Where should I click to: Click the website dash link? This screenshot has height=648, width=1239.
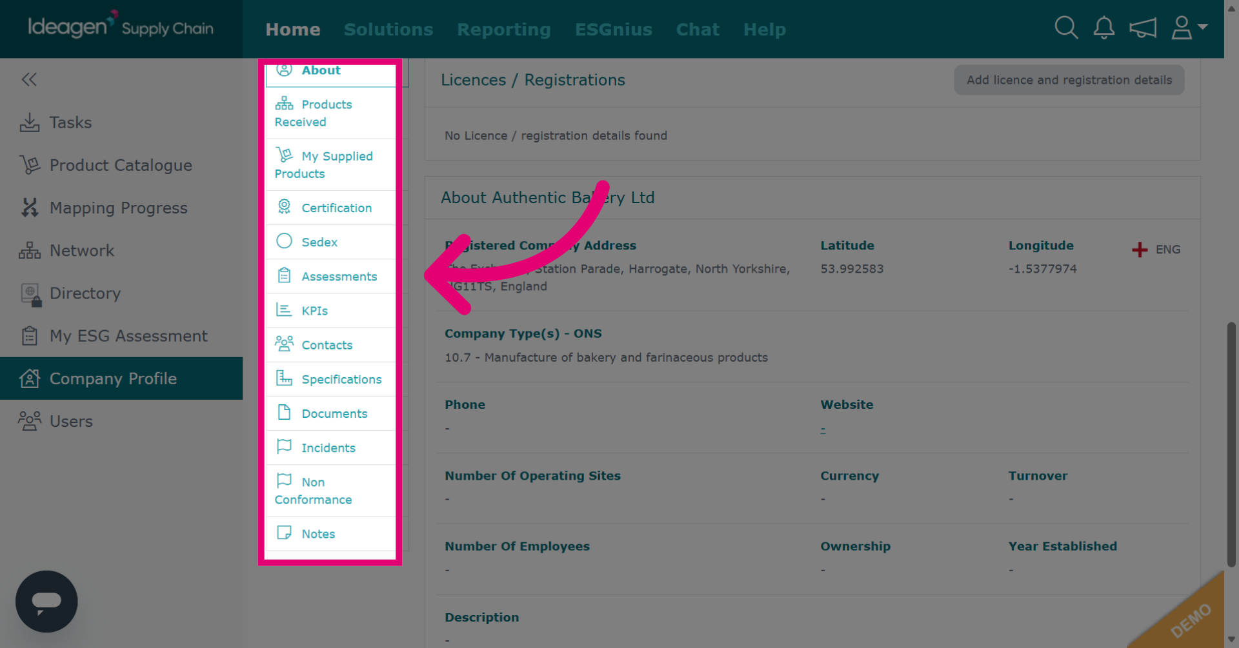click(x=823, y=429)
